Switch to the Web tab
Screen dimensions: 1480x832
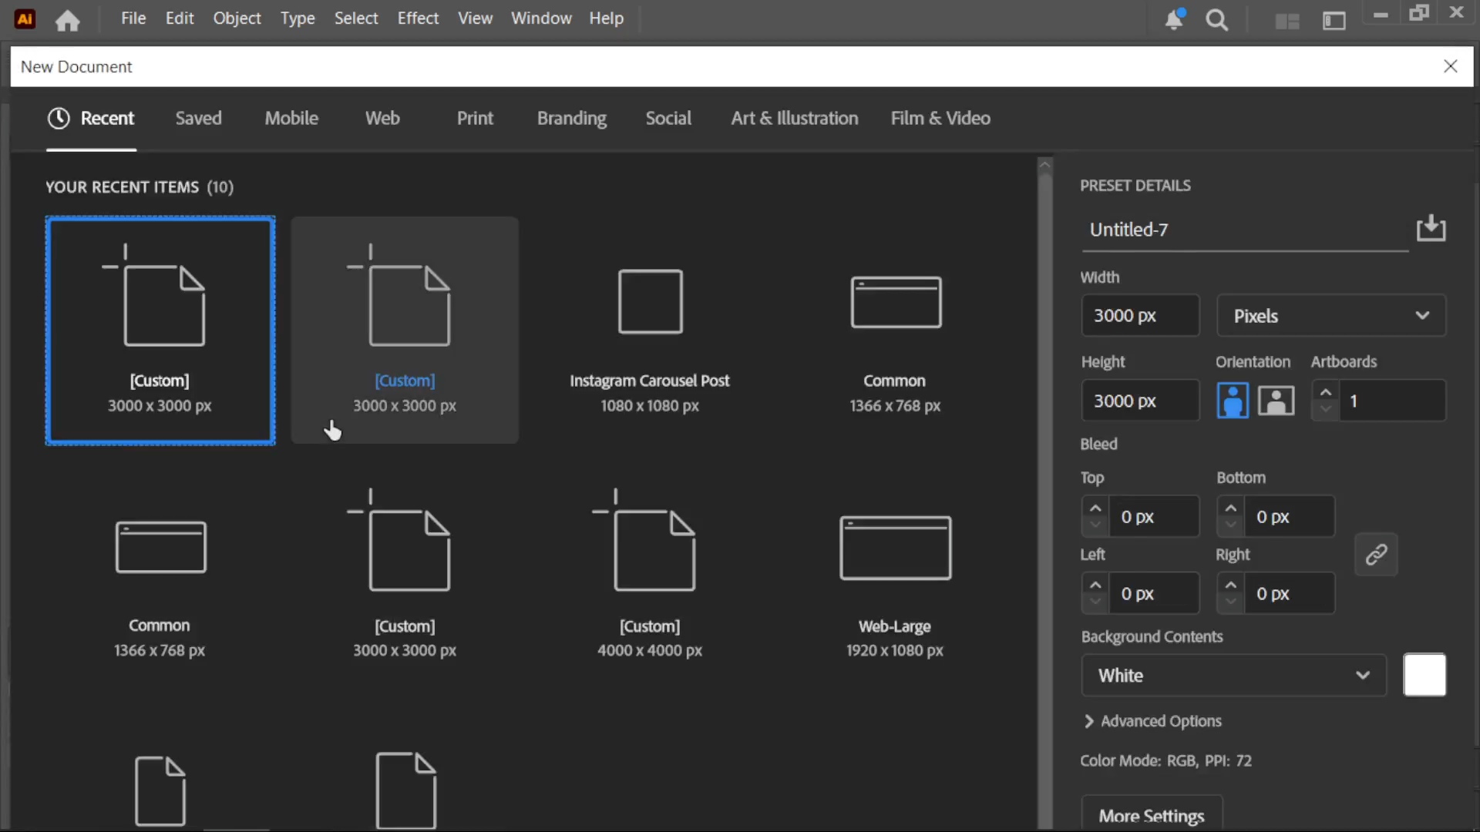coord(382,118)
